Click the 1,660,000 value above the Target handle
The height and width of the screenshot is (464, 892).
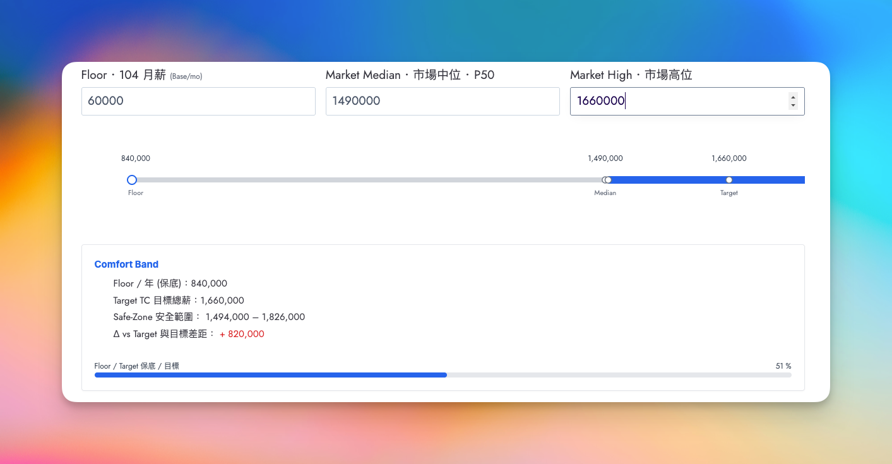[x=728, y=158]
